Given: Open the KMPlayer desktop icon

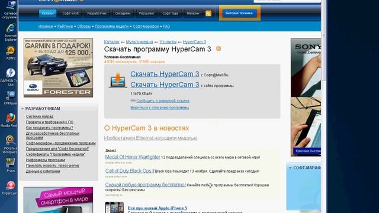Looking at the screenshot, I should click(x=11, y=98).
